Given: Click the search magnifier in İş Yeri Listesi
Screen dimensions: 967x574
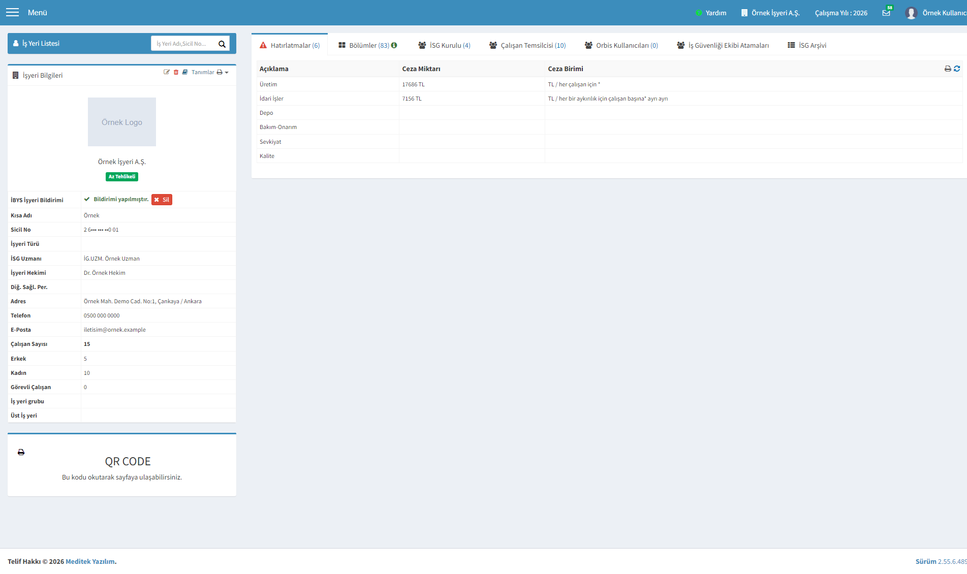Looking at the screenshot, I should 222,44.
